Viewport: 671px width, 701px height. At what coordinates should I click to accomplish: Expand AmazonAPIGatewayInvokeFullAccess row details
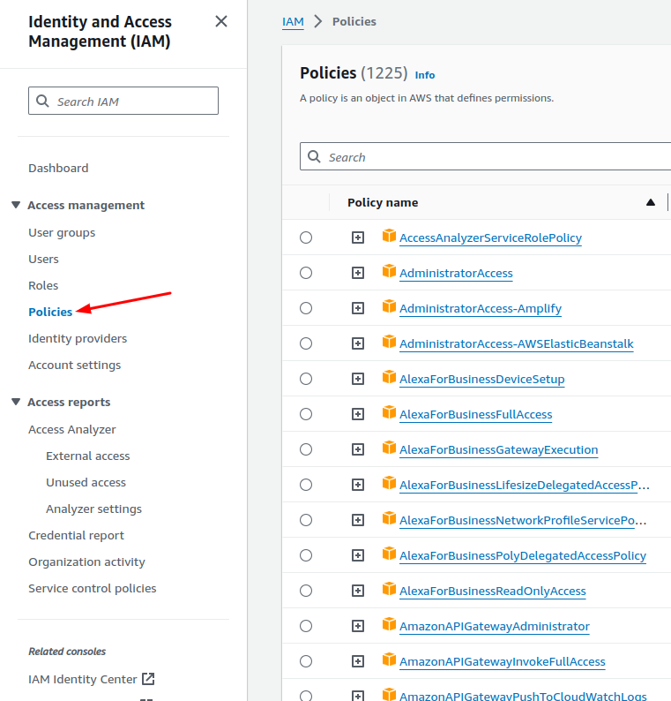coord(358,661)
